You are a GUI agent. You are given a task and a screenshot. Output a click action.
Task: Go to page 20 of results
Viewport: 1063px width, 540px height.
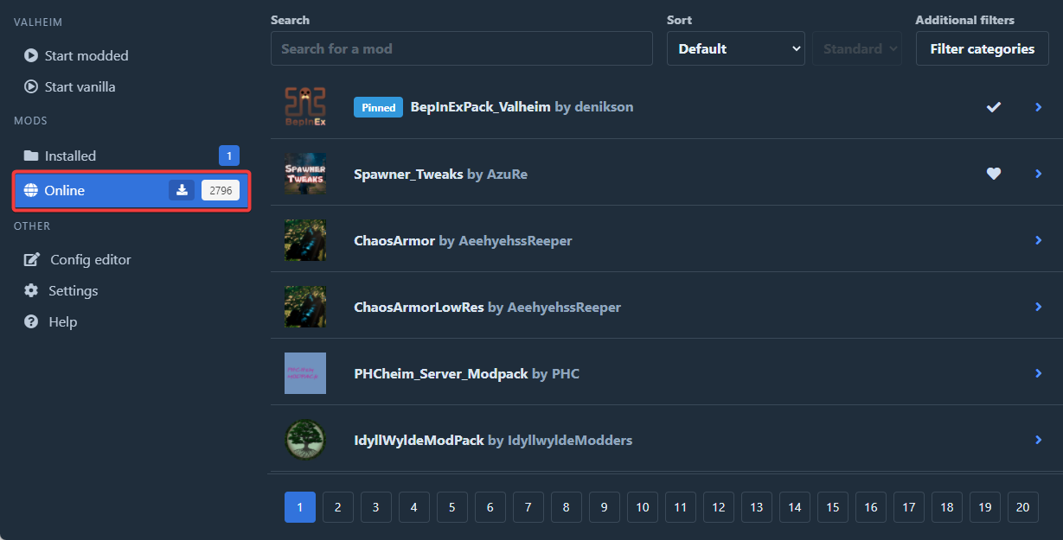tap(1023, 507)
